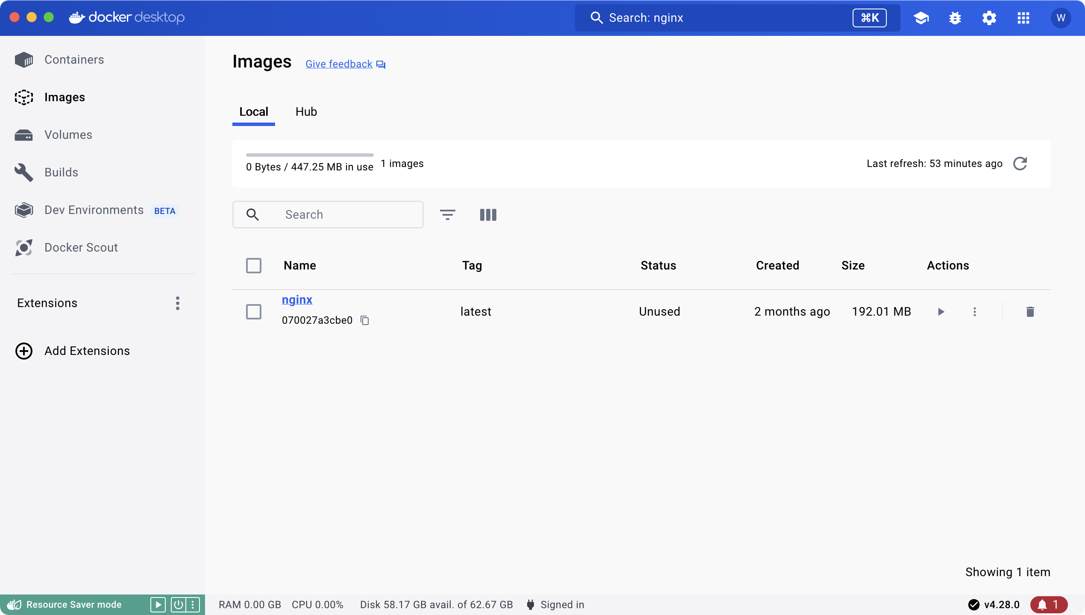Sort by the Status column header
Viewport: 1085px width, 615px height.
[658, 266]
